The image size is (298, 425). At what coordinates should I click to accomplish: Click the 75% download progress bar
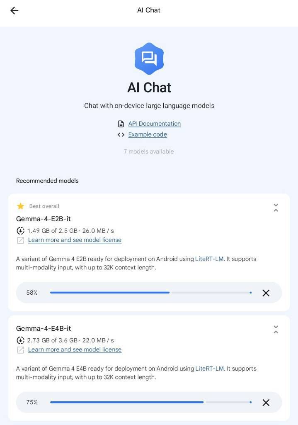pos(151,402)
